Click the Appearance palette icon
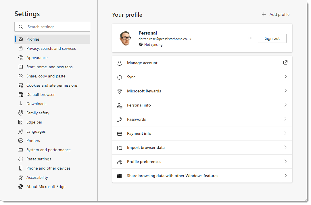The width and height of the screenshot is (311, 205). pos(21,58)
